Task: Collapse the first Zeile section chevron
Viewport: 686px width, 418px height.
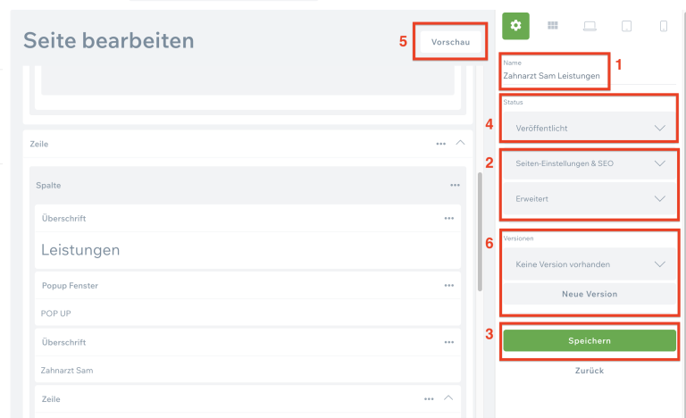Action: point(461,142)
